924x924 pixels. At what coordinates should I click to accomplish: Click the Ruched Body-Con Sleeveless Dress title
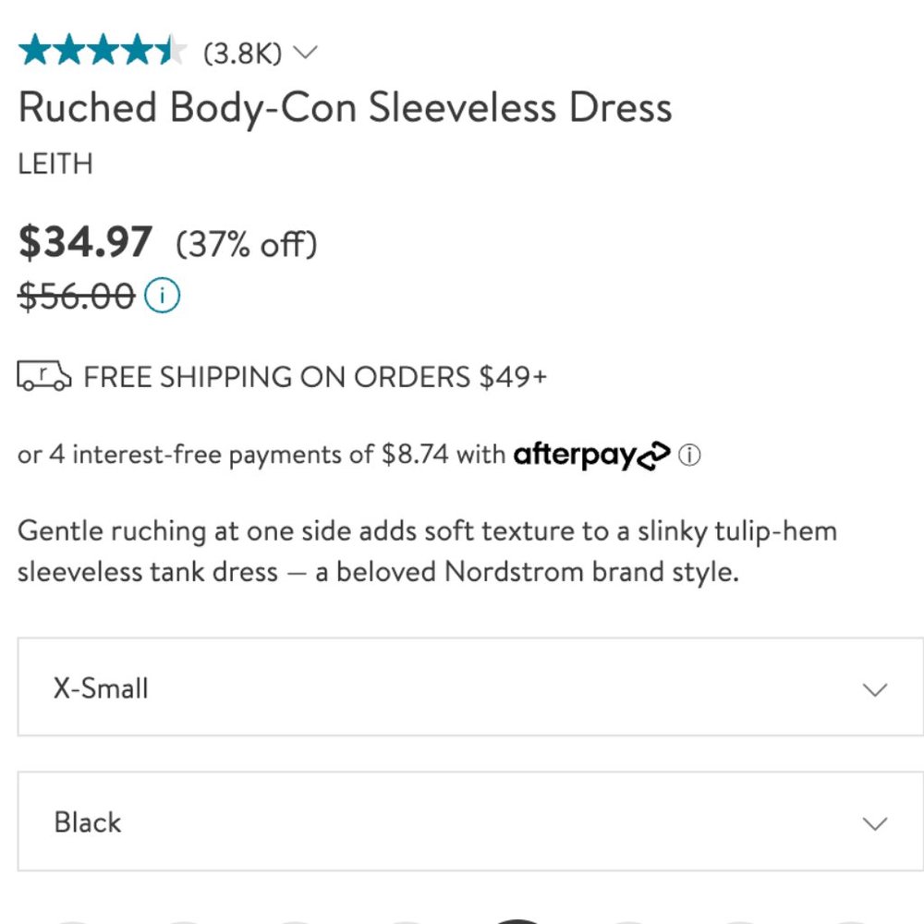[345, 108]
